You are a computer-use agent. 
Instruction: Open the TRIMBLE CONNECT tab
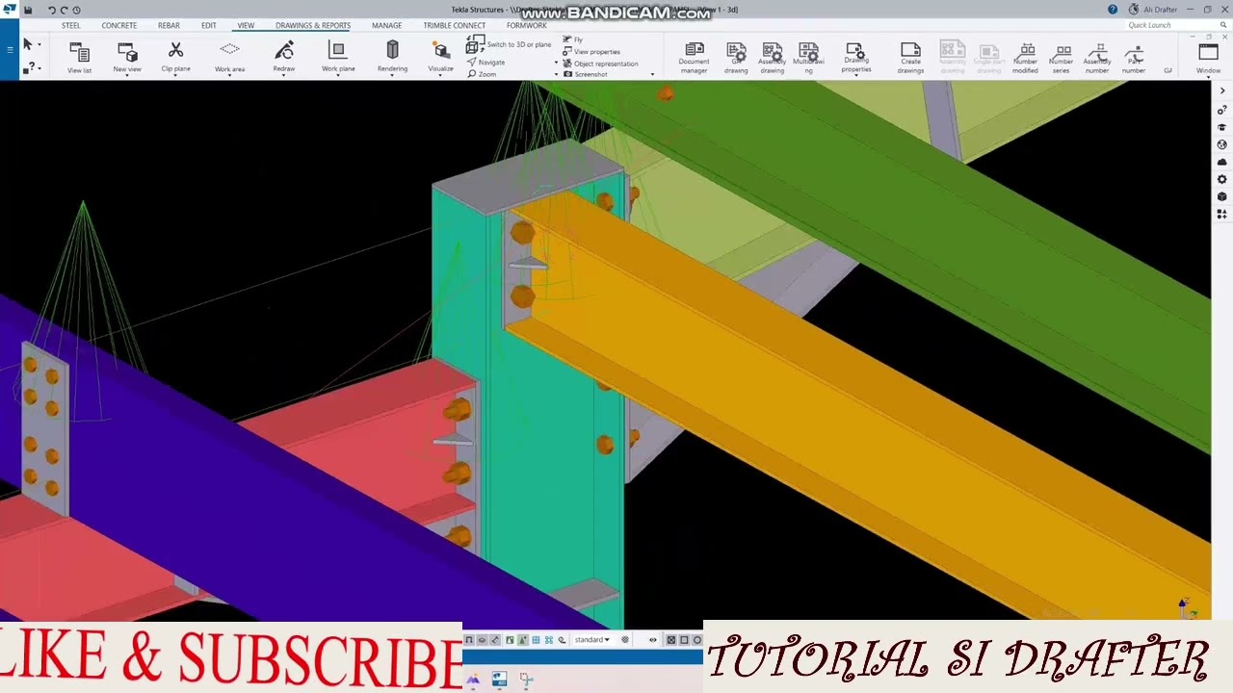[455, 25]
